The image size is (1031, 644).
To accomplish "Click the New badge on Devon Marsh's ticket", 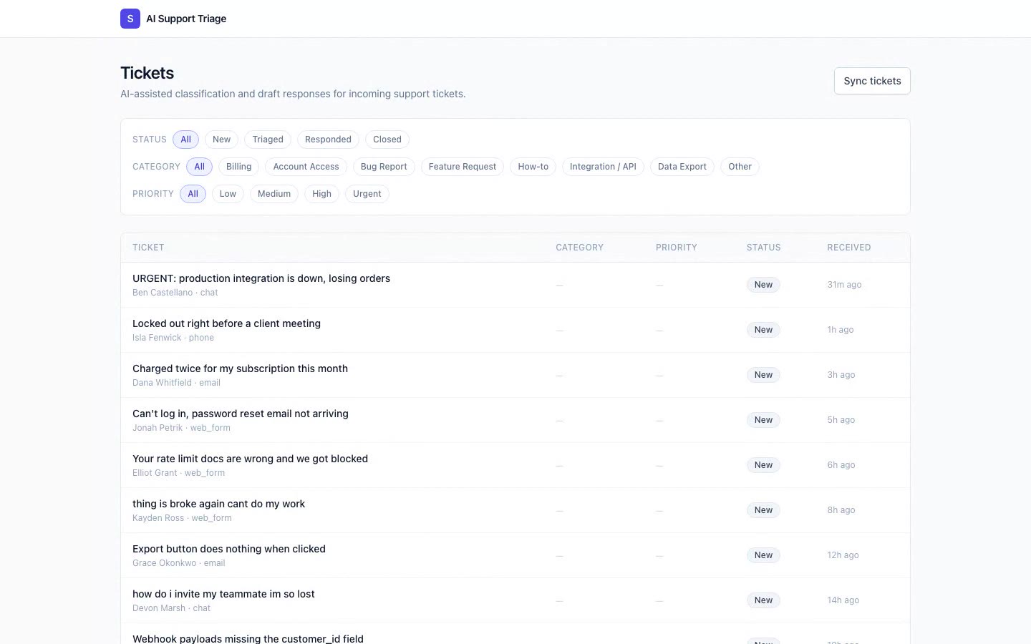I will pos(763,600).
